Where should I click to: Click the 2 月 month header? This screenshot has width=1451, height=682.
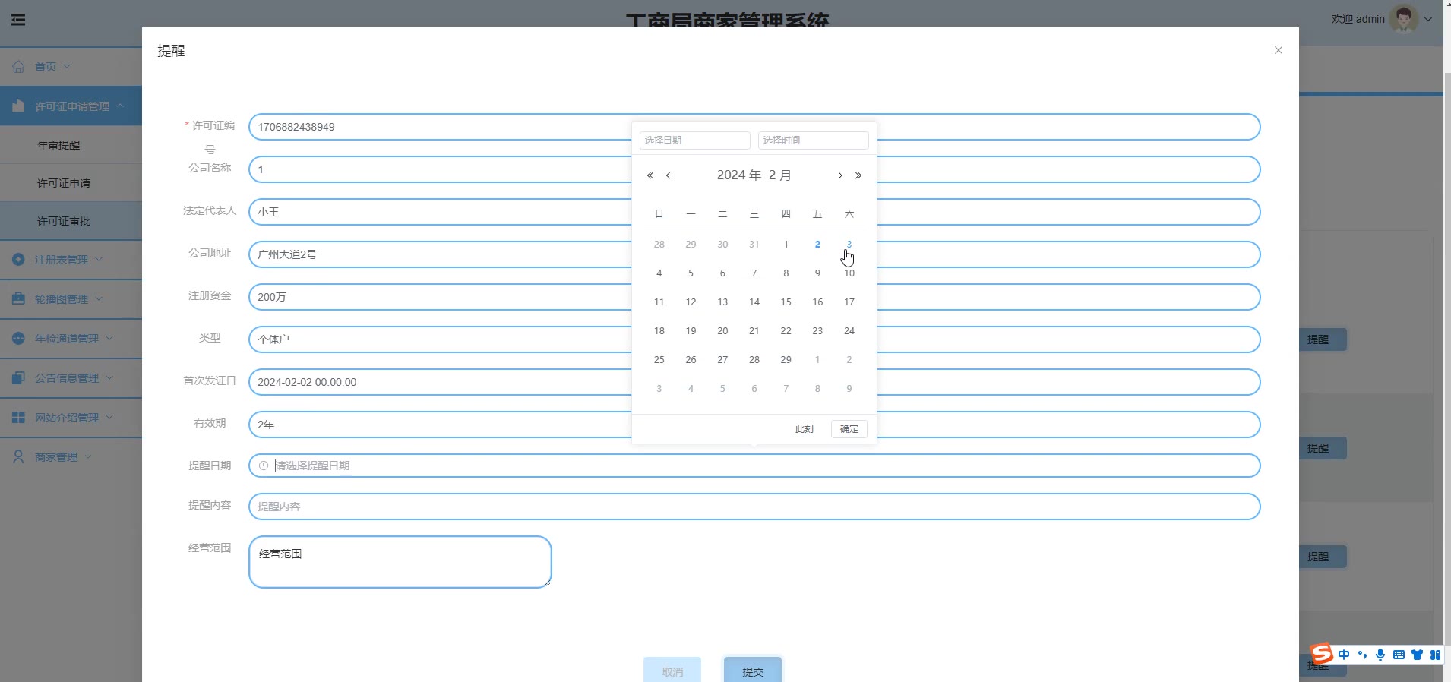[x=780, y=175]
